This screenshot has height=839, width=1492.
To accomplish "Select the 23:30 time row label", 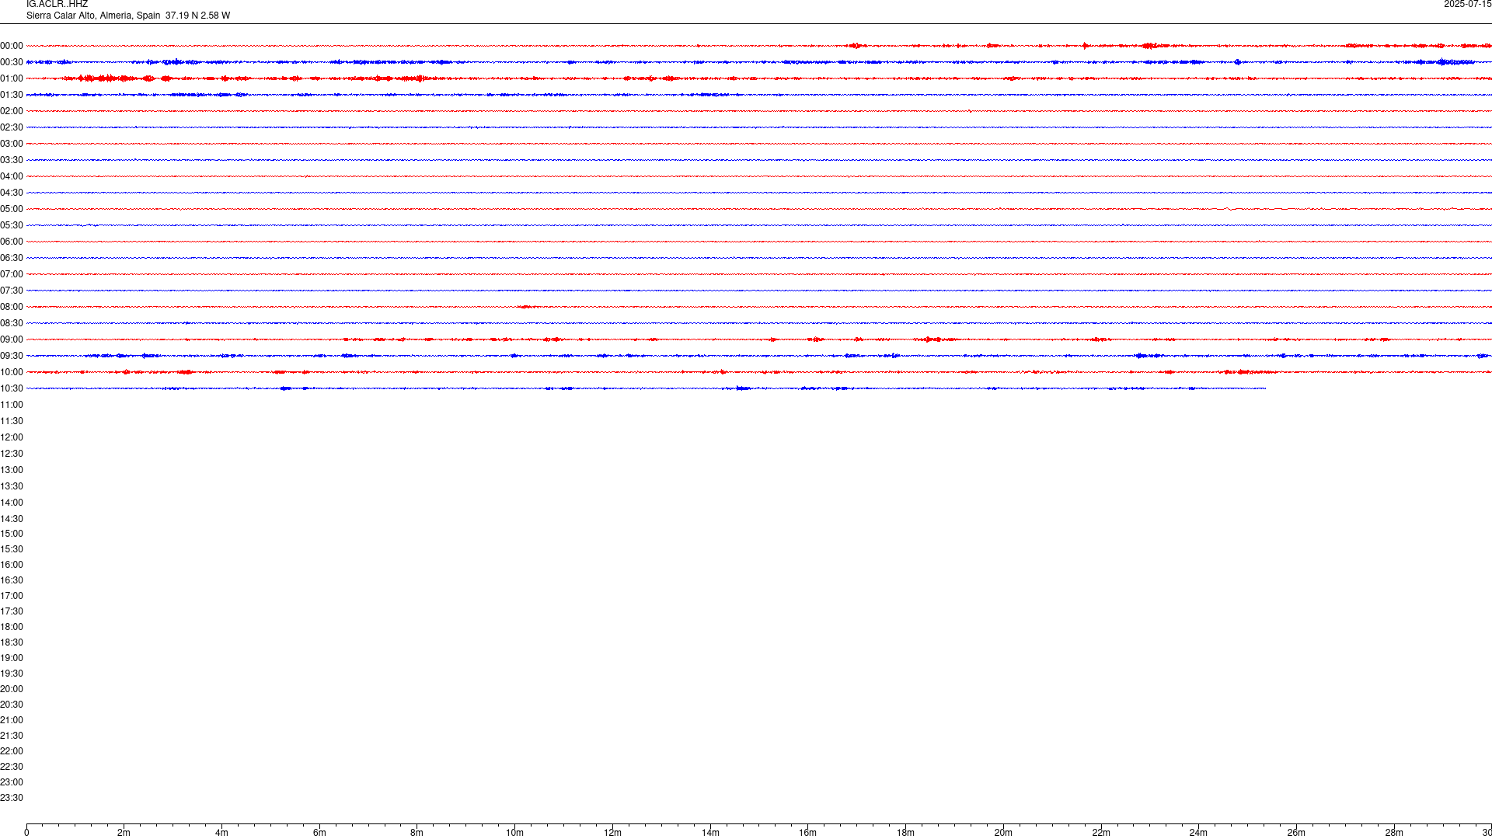I will point(12,798).
